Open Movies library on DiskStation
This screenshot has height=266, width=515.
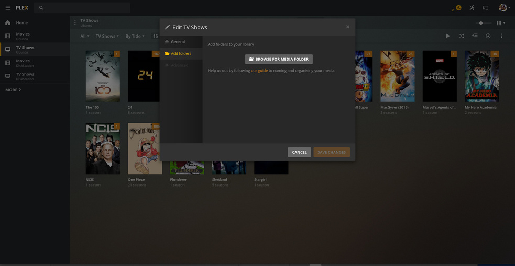pyautogui.click(x=35, y=63)
